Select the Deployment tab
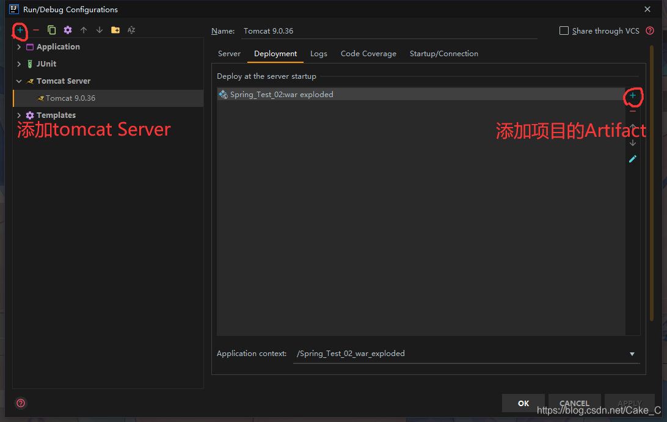The width and height of the screenshot is (667, 422). click(275, 54)
